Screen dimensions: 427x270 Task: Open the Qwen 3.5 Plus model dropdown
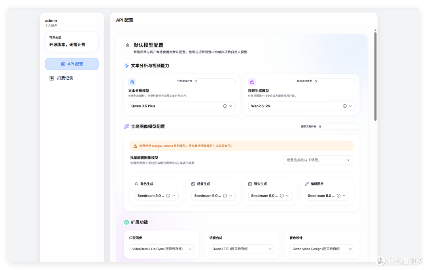[x=181, y=106]
